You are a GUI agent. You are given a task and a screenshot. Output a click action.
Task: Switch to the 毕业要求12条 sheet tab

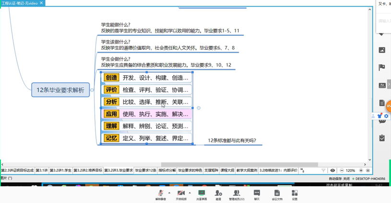pyautogui.click(x=145, y=170)
